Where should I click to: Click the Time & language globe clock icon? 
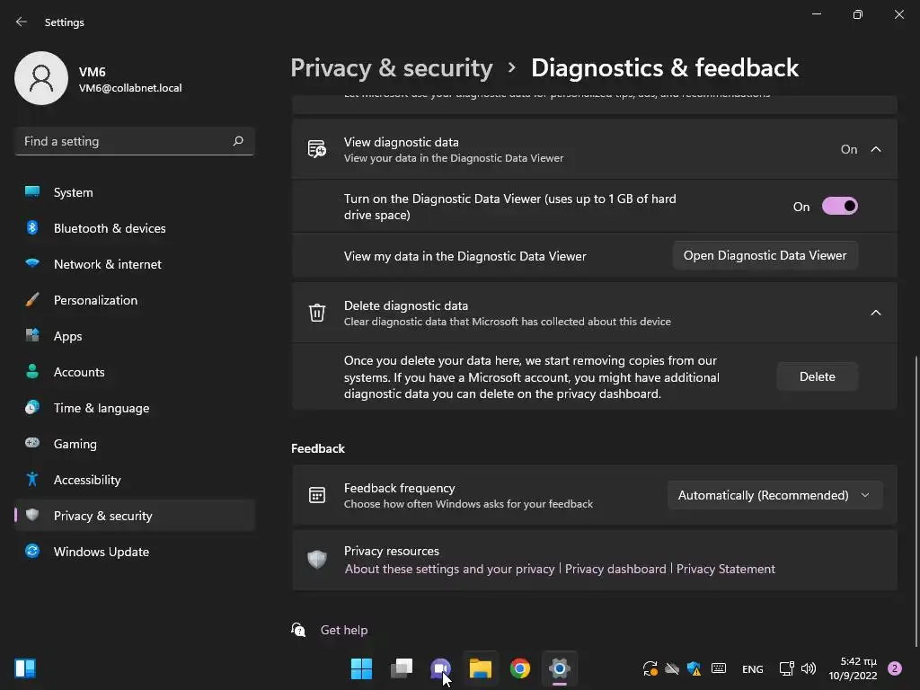pos(32,407)
